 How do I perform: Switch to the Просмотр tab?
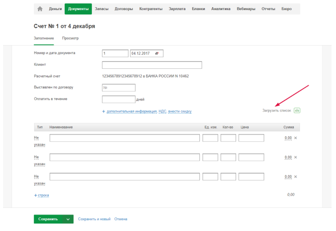tap(70, 38)
